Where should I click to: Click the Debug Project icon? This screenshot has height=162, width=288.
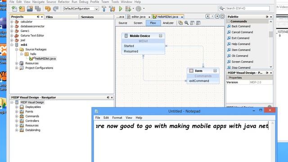click(x=128, y=9)
